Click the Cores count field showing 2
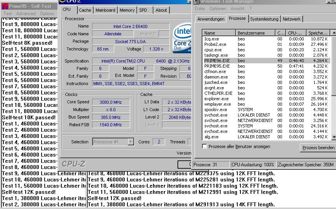Screen dimensions: 336x209 pos(159,142)
